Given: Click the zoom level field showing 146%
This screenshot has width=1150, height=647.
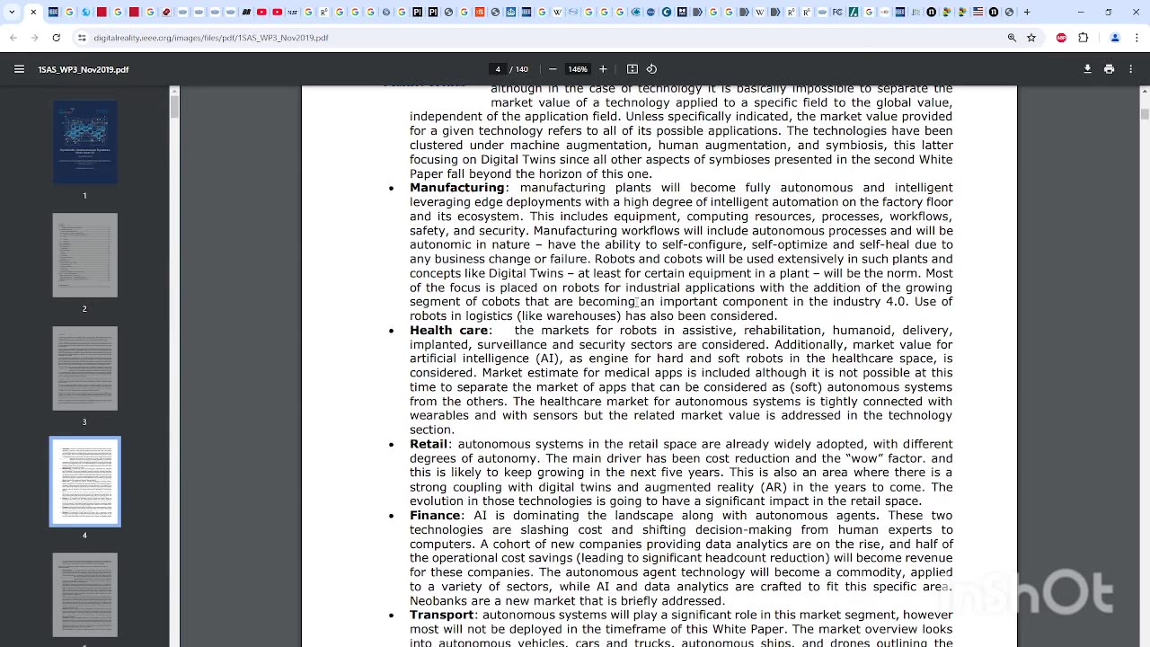Looking at the screenshot, I should pyautogui.click(x=578, y=69).
